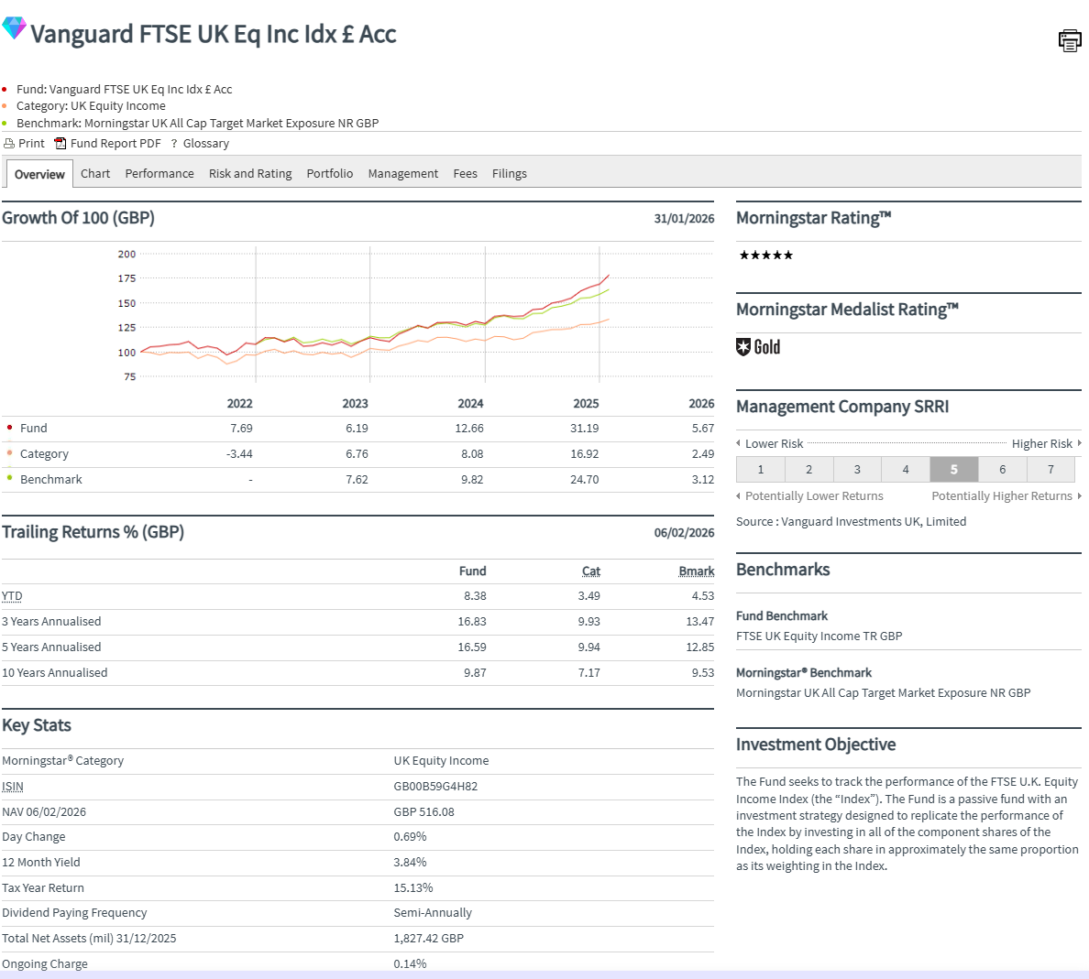Click the five-star Morningstar Rating icon
This screenshot has height=979, width=1089.
coord(765,256)
